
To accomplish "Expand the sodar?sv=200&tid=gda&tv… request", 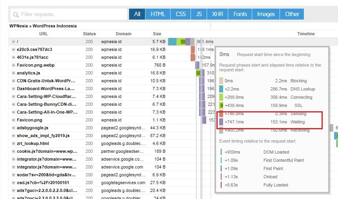I will 13,175.
